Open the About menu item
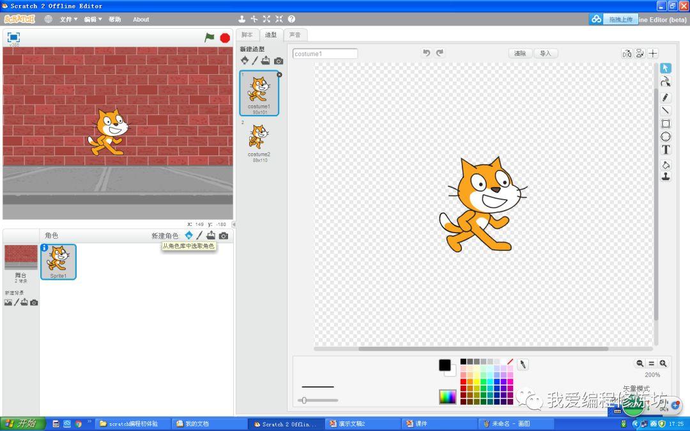This screenshot has width=690, height=431. point(141,19)
